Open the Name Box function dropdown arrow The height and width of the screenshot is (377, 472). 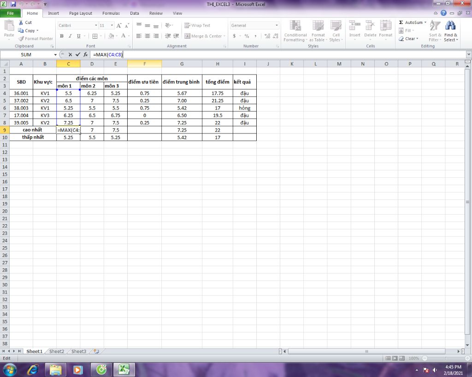click(55, 55)
